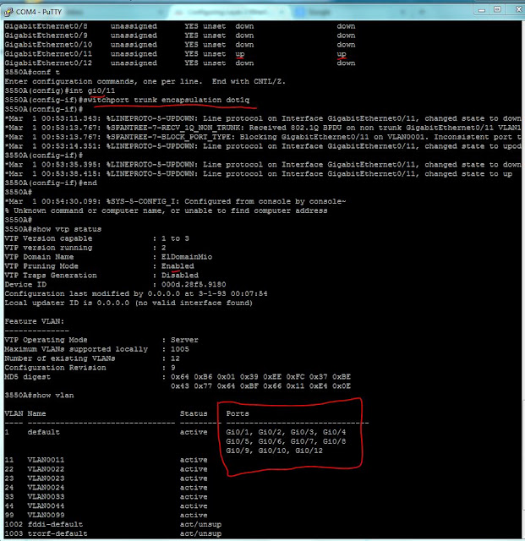The image size is (525, 541).
Task: Click the maximum VLANs value "1005"
Action: pos(180,349)
